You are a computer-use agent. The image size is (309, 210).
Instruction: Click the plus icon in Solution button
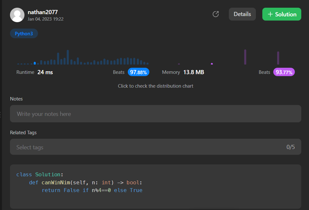[270, 14]
